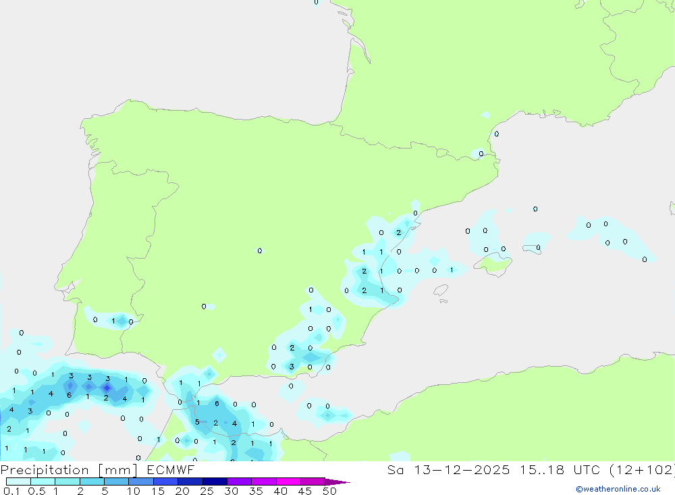The width and height of the screenshot is (675, 495).
Task: Pick the 15–20 mm legend color
Action: pyautogui.click(x=165, y=481)
